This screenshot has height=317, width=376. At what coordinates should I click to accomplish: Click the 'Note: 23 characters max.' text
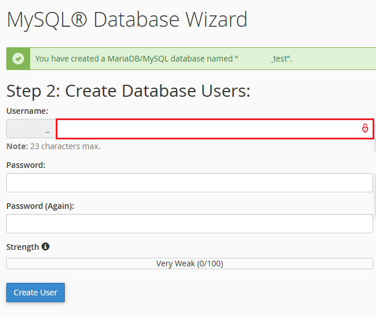point(53,146)
